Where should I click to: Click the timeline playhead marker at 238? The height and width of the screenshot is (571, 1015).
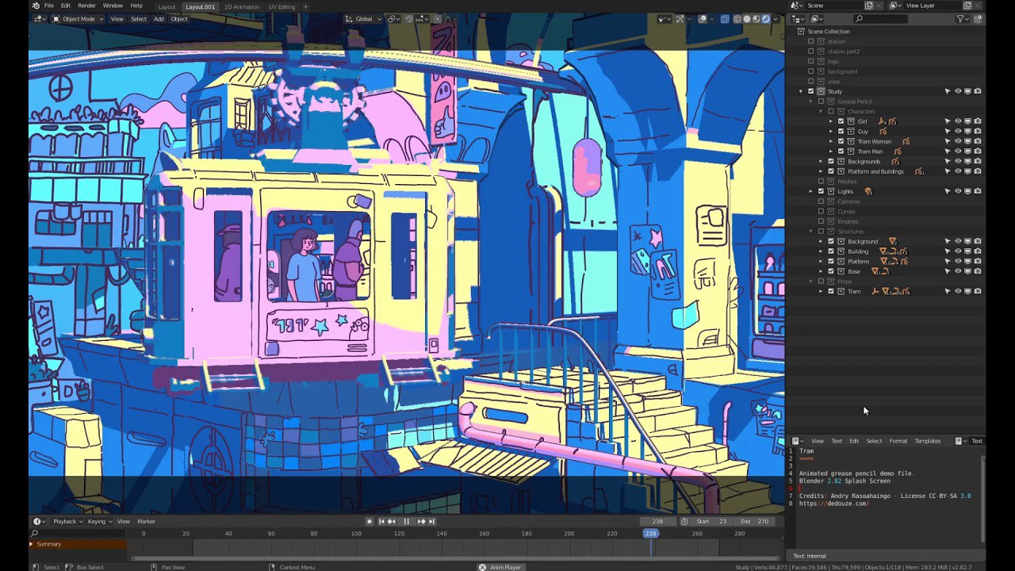click(x=650, y=533)
